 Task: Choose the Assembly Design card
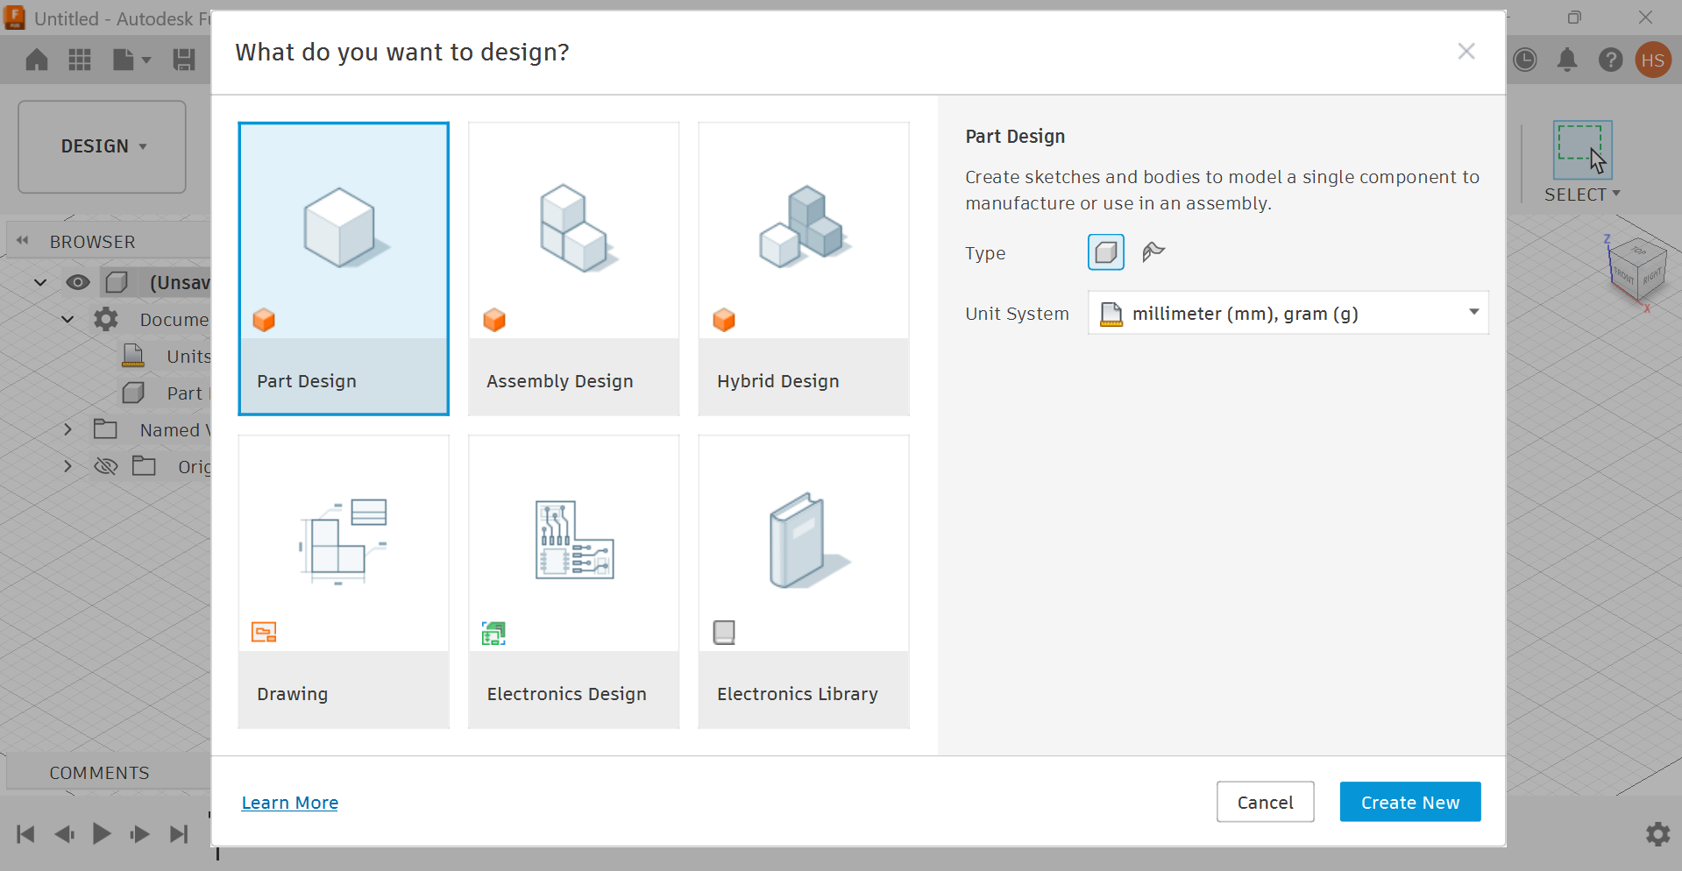click(x=574, y=268)
